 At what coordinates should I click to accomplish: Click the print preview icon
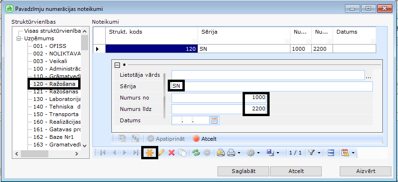pos(221,153)
